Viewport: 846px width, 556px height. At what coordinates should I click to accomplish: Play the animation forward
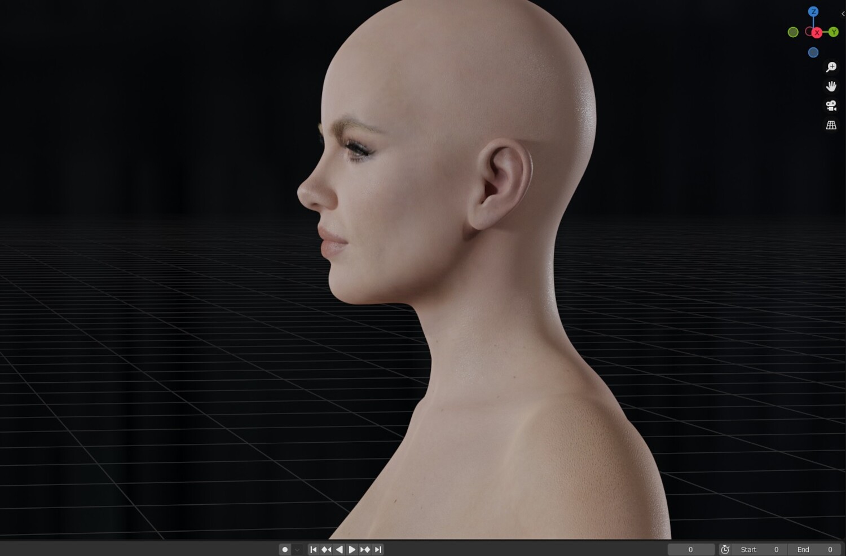click(x=352, y=549)
